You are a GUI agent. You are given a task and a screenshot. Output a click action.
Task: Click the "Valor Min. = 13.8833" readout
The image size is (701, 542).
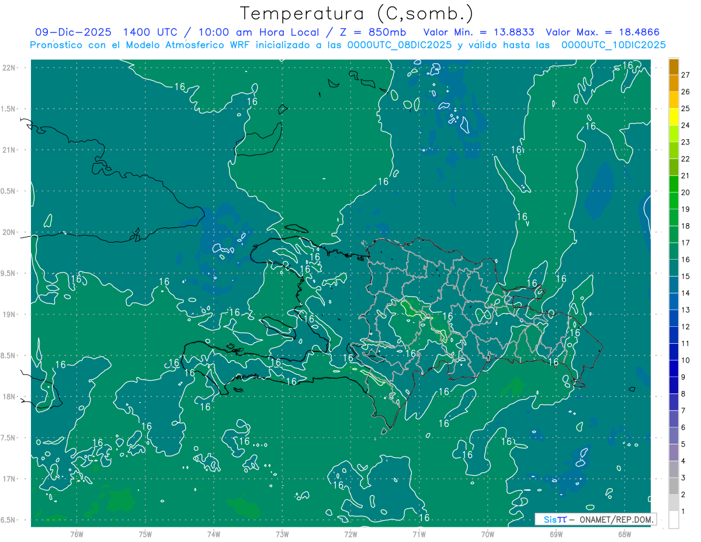point(479,32)
